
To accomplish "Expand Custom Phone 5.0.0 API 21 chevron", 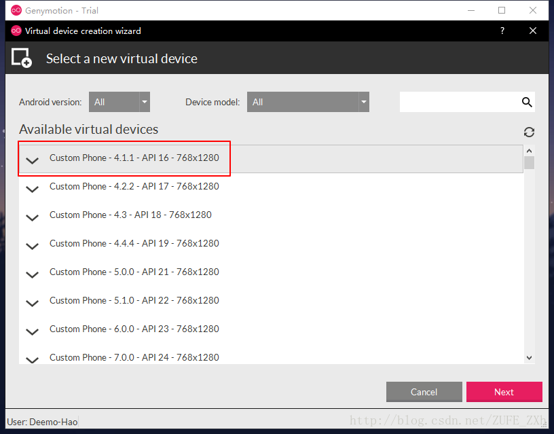I will [x=32, y=275].
